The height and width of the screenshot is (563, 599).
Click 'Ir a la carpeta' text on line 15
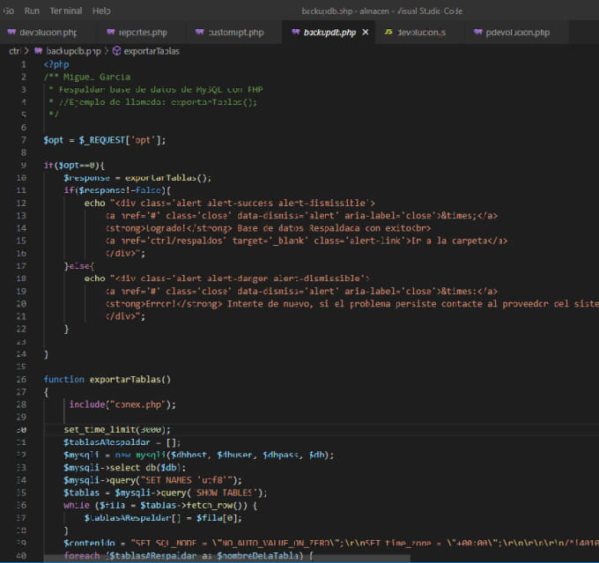(449, 241)
